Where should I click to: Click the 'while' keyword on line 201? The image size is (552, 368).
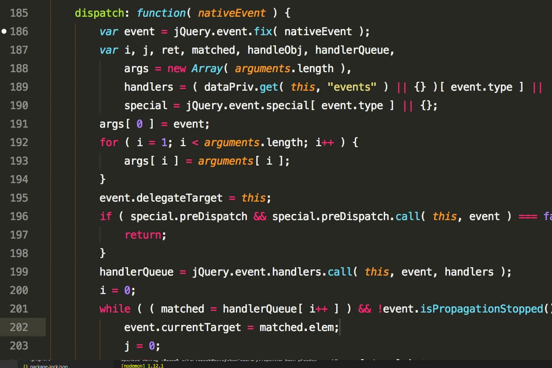115,309
